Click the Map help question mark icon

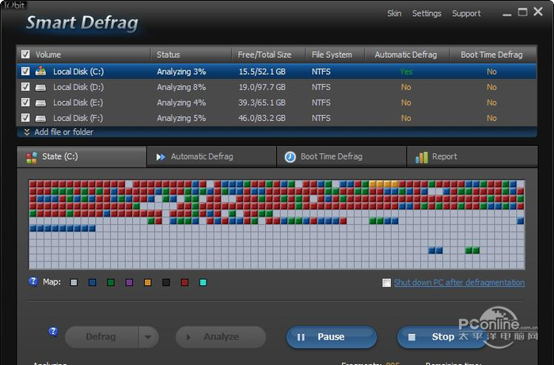click(x=33, y=281)
